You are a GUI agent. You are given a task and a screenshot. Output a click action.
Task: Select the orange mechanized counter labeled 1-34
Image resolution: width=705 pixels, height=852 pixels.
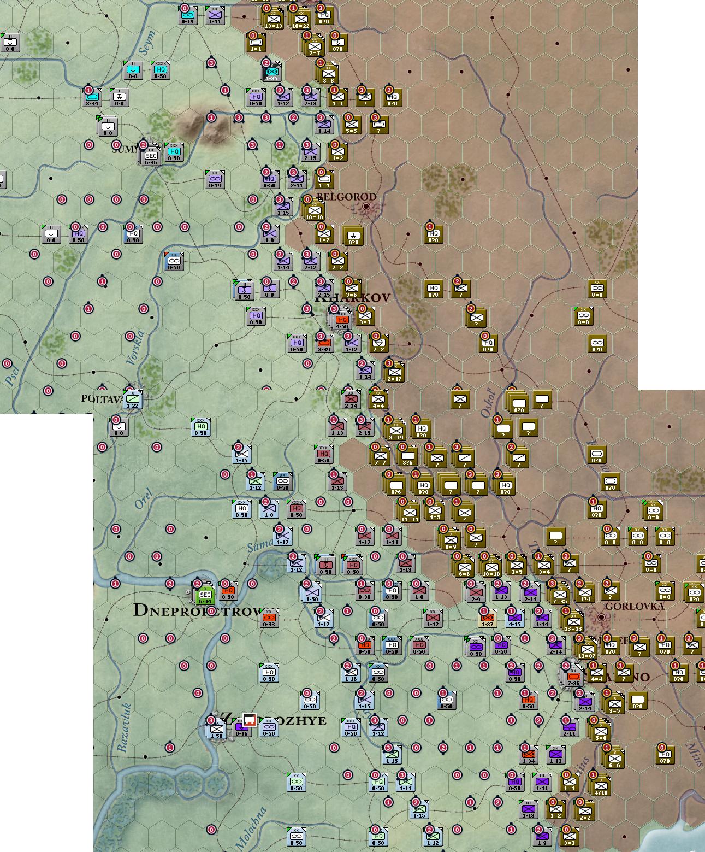point(528,754)
